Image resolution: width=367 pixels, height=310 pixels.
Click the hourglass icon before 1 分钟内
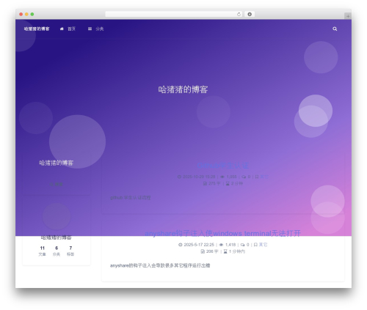point(225,251)
